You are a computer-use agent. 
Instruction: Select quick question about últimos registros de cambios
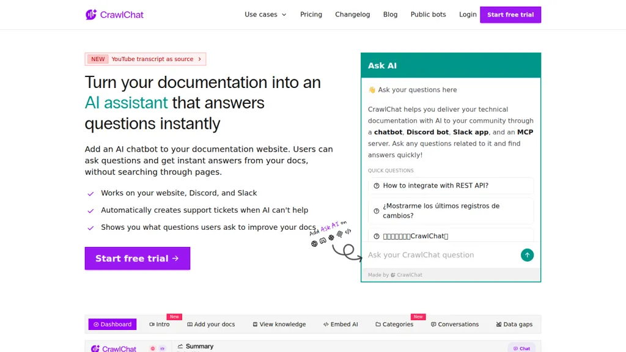point(451,211)
